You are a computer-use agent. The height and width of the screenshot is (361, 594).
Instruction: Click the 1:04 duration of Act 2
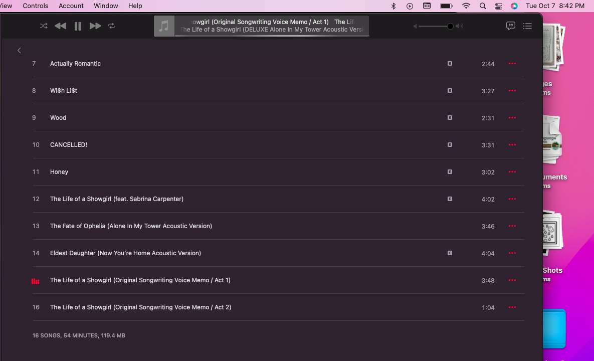click(488, 307)
